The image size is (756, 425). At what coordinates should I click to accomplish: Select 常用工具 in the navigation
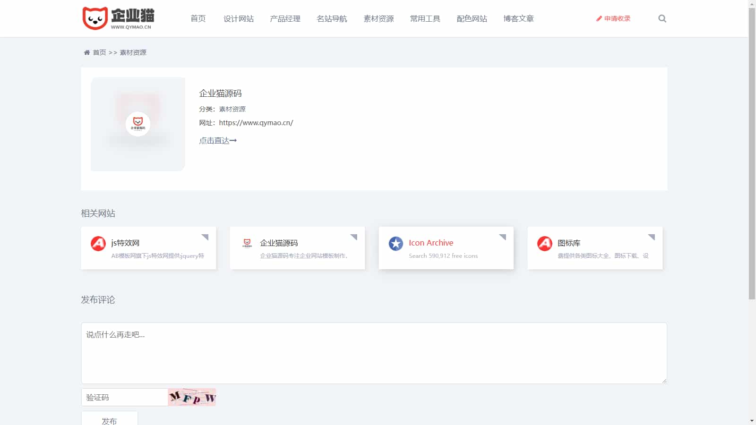[425, 18]
